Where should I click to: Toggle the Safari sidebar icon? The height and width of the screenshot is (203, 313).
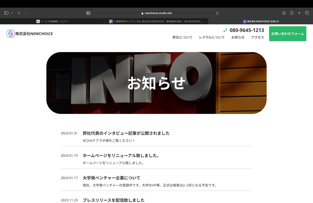6,13
